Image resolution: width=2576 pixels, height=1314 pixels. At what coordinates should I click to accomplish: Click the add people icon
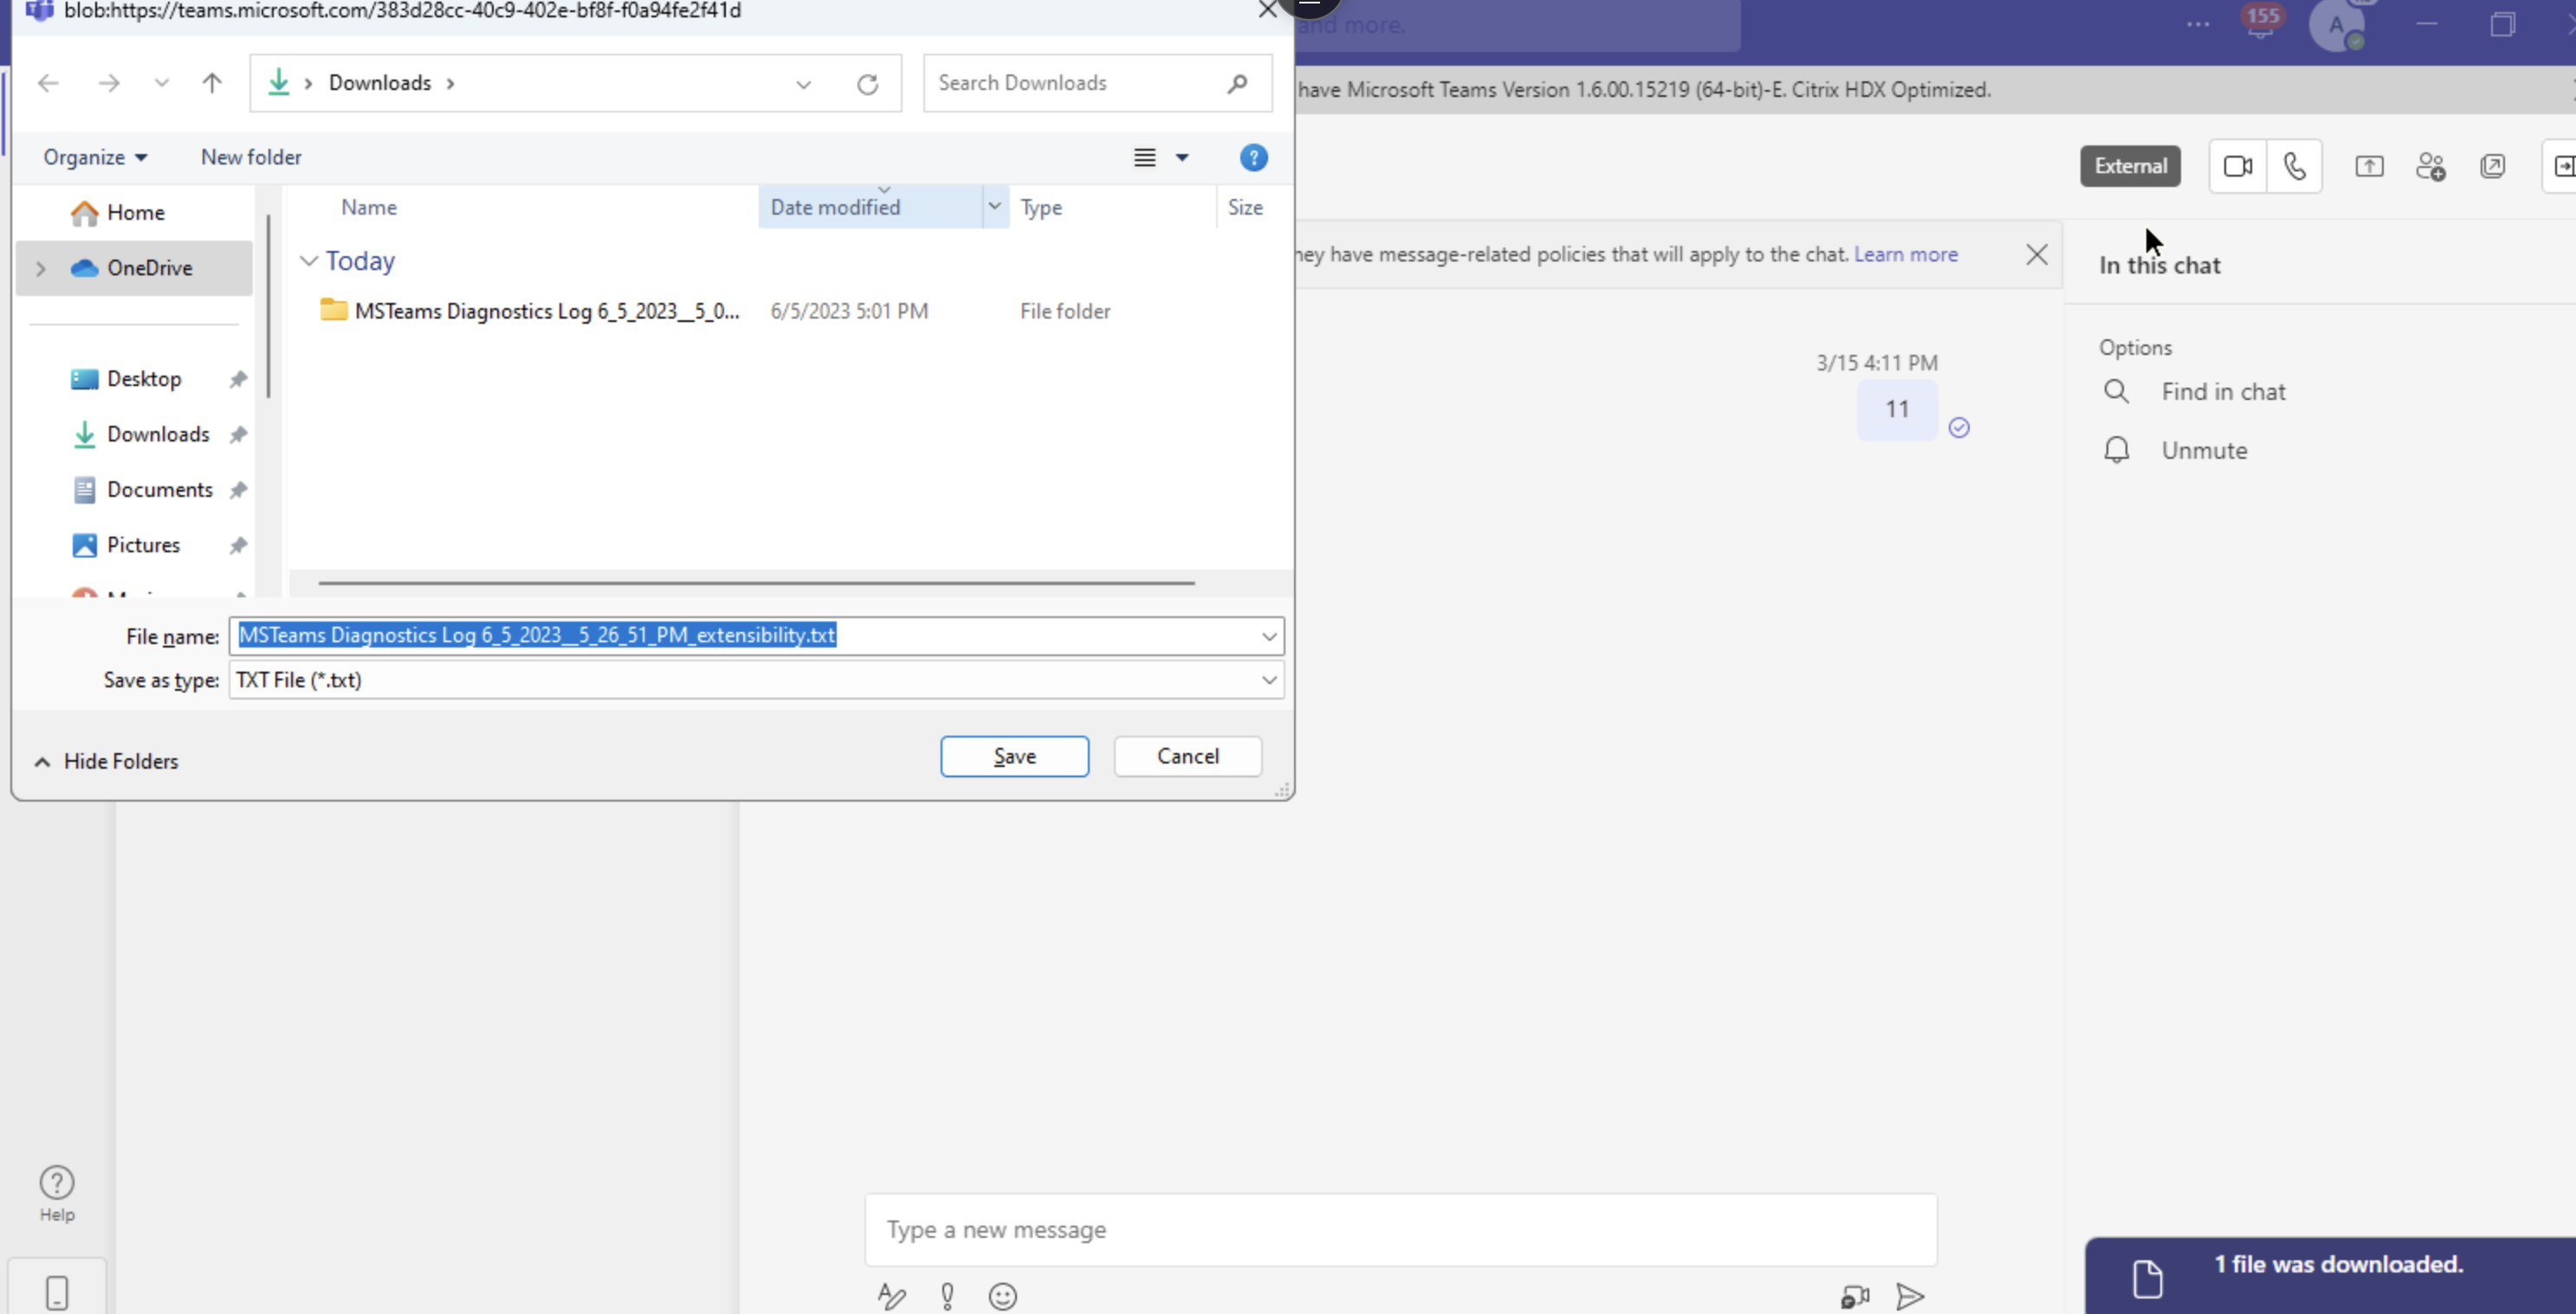coord(2430,166)
